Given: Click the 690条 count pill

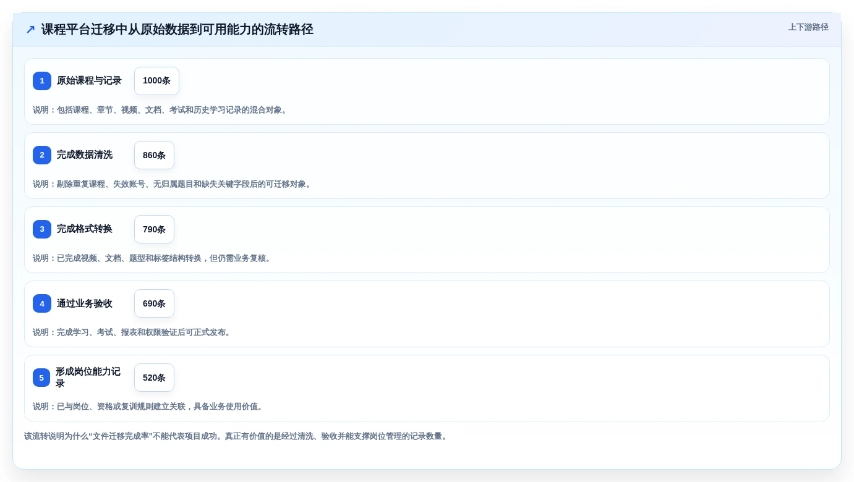Looking at the screenshot, I should point(154,303).
